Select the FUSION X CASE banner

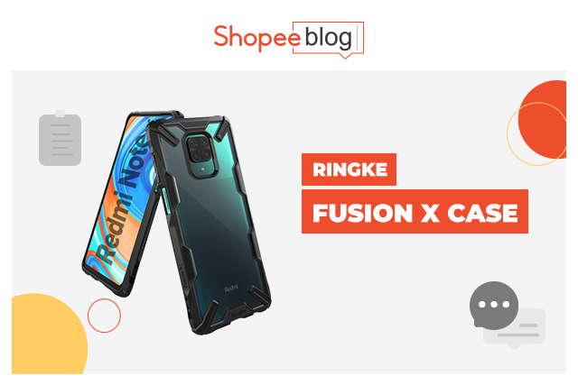pyautogui.click(x=415, y=212)
